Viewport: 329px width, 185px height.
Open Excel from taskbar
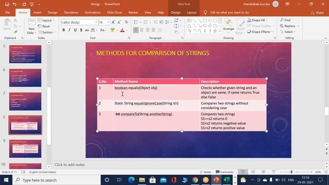(x=227, y=180)
